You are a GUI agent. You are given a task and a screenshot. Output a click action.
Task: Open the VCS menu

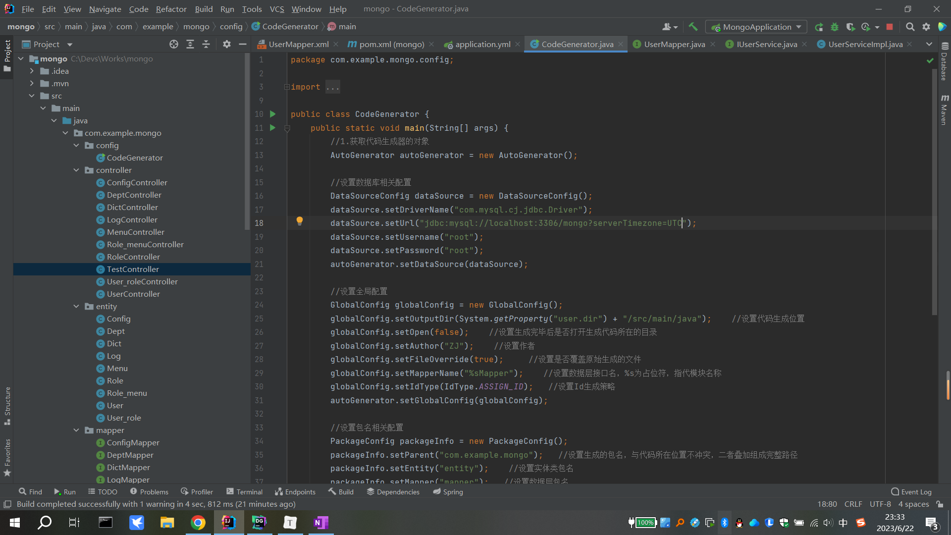pyautogui.click(x=277, y=9)
